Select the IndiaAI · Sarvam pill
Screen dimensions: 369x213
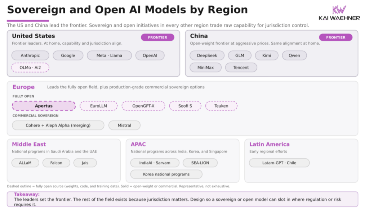(155, 163)
